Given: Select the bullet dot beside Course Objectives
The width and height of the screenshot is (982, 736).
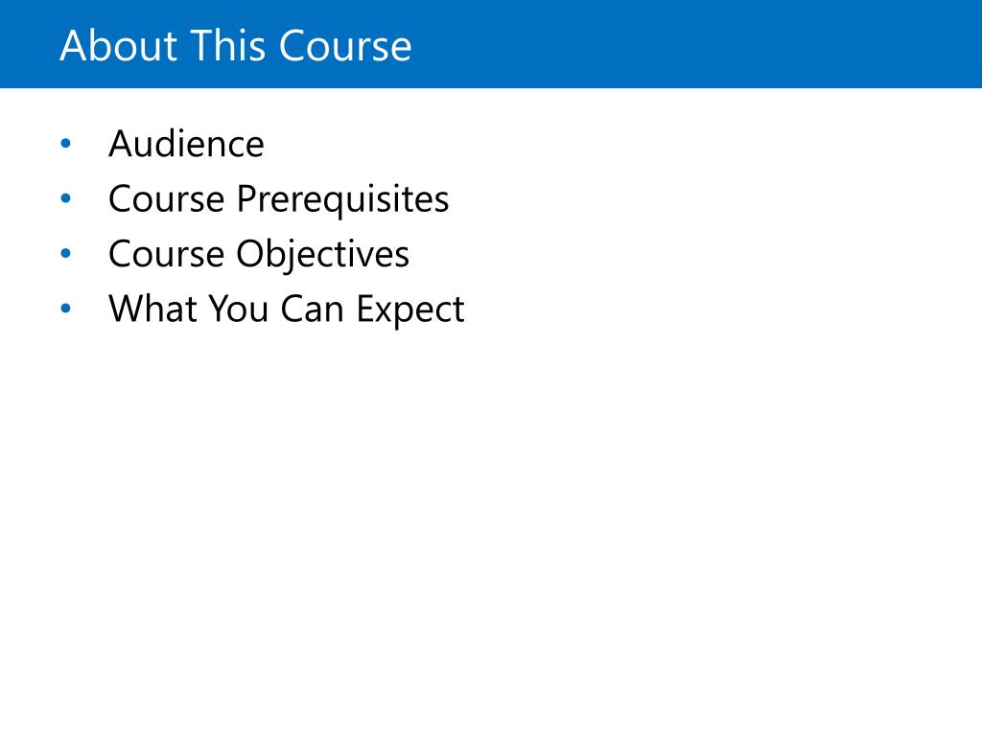Looking at the screenshot, I should tap(66, 253).
